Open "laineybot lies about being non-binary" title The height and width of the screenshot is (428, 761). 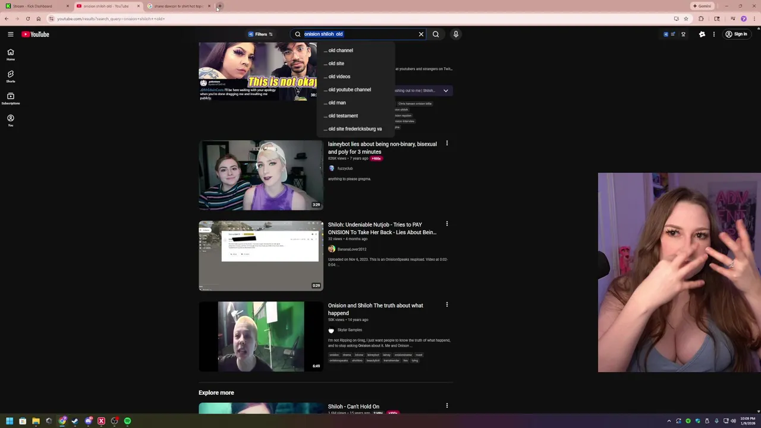pyautogui.click(x=382, y=147)
